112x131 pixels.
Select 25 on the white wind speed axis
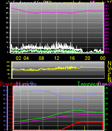click(x=7, y=28)
